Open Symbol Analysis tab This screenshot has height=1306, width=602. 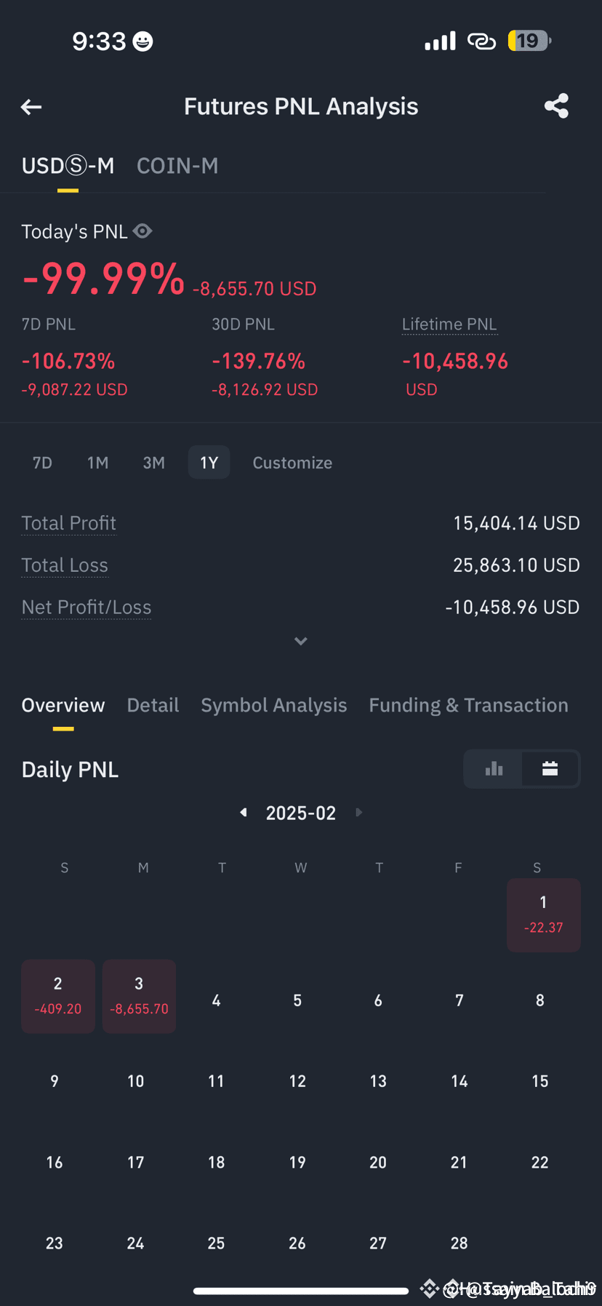click(x=274, y=705)
